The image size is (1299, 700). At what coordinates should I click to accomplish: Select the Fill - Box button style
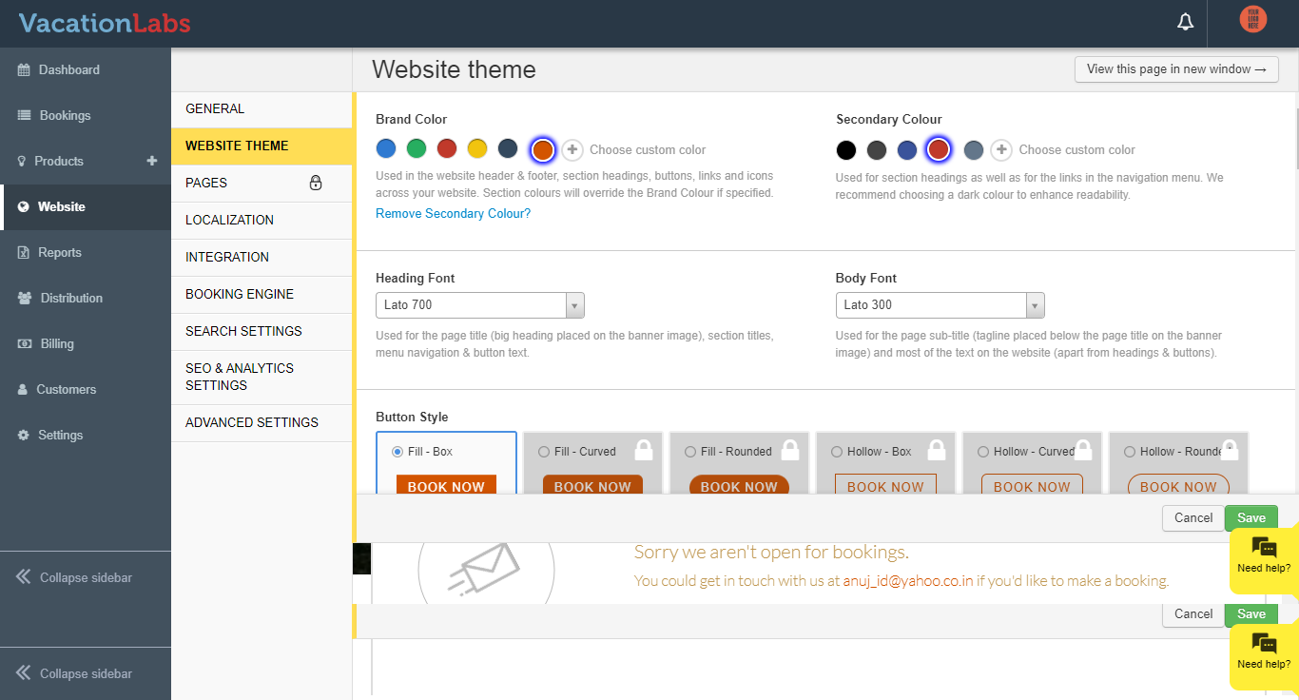(397, 452)
